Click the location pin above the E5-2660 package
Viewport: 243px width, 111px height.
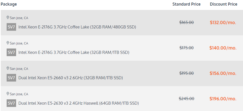(x=8, y=68)
